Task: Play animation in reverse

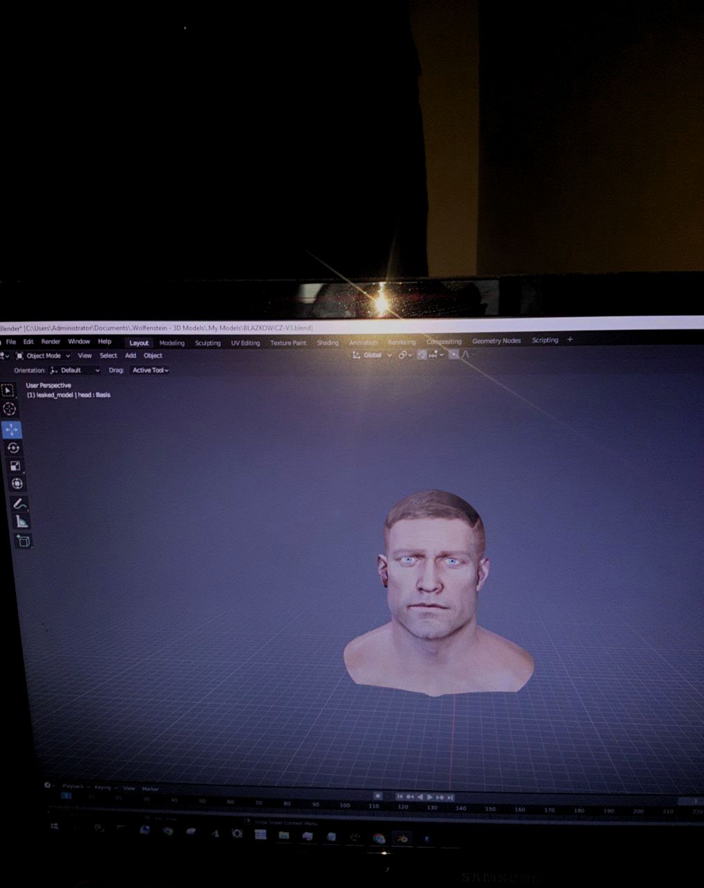Action: point(420,796)
